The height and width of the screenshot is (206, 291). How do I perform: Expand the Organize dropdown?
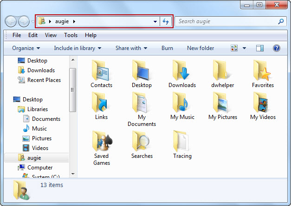(x=26, y=48)
